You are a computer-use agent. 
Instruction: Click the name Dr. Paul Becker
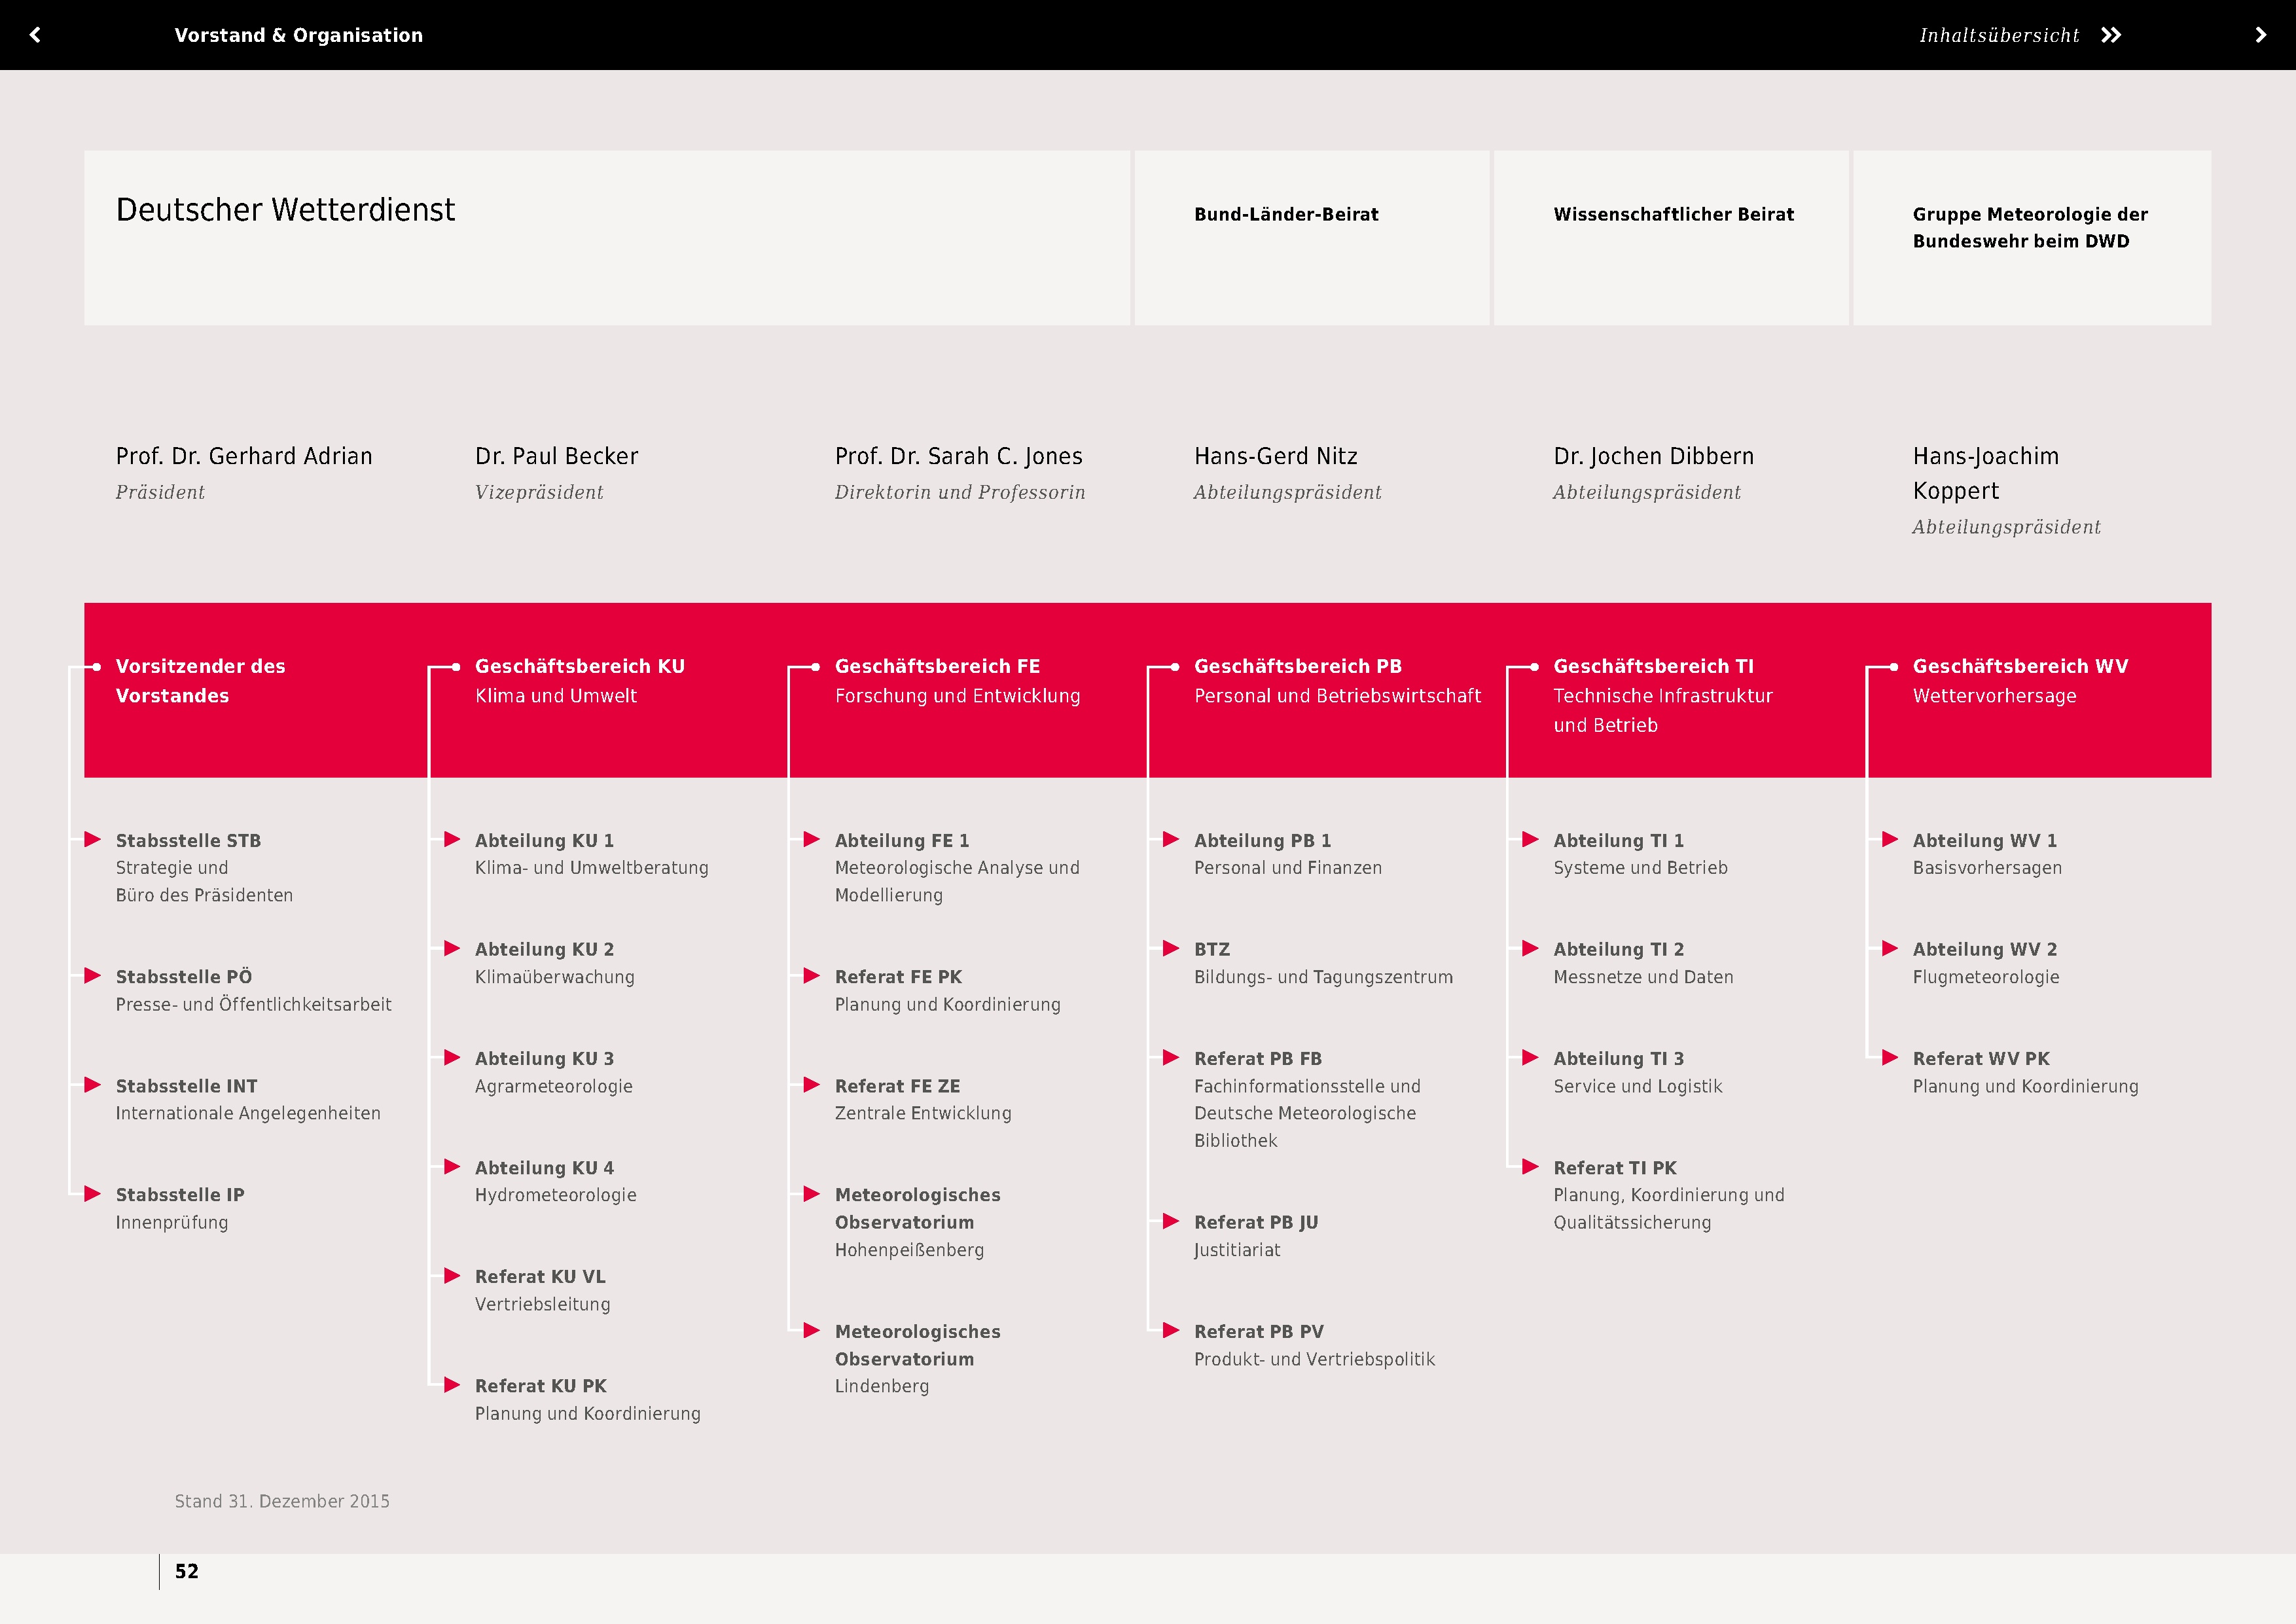tap(556, 456)
